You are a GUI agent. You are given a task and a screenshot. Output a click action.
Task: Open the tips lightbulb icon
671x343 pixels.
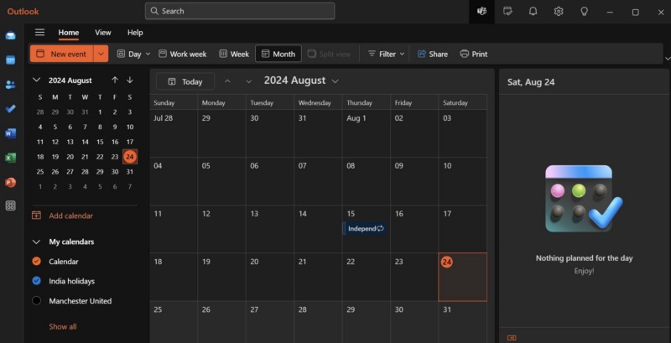pos(584,12)
